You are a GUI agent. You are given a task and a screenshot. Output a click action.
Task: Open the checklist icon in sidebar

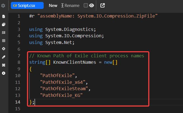point(4,33)
